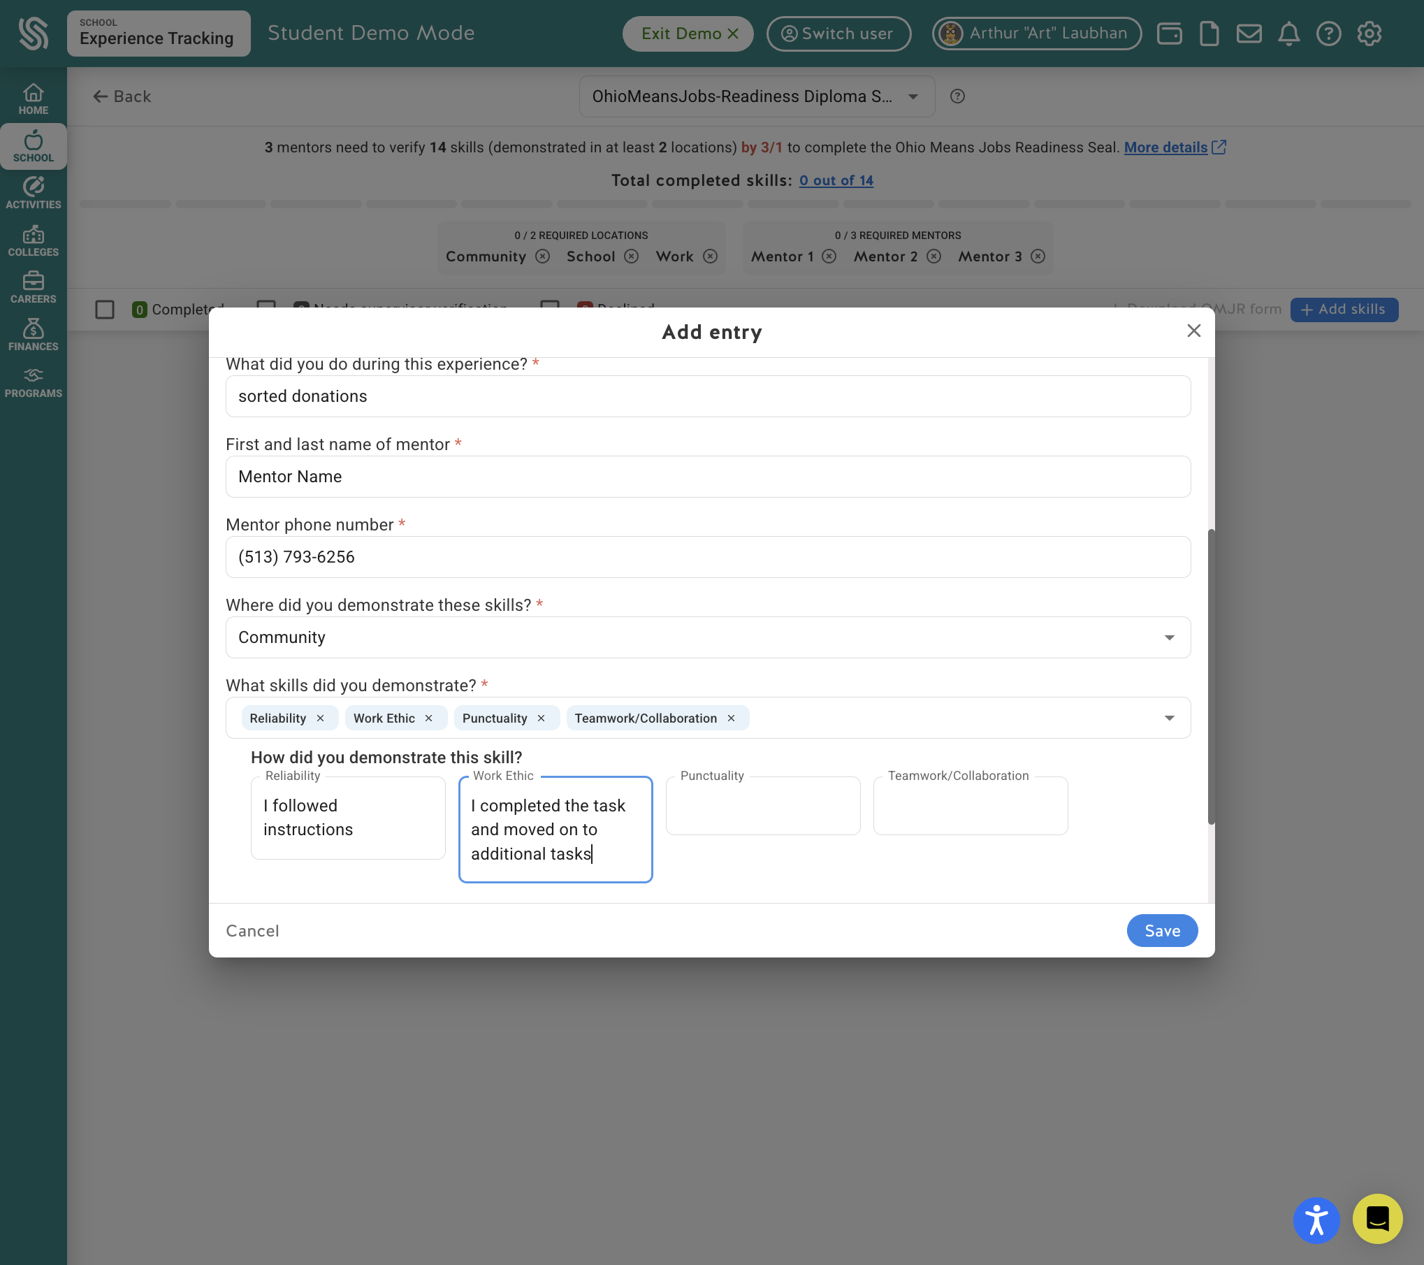The height and width of the screenshot is (1265, 1424).
Task: Click the Teamwork/Collaboration description text box
Action: click(x=970, y=806)
